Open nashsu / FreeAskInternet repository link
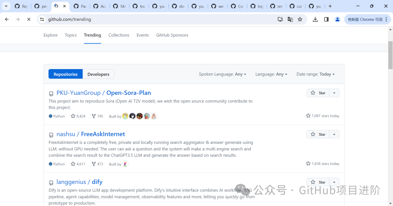The height and width of the screenshot is (206, 393). tap(91, 134)
